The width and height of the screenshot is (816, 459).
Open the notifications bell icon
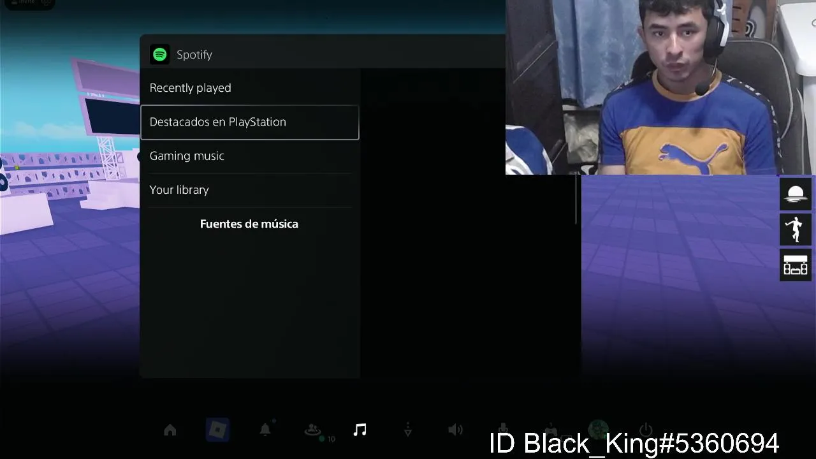pyautogui.click(x=265, y=430)
